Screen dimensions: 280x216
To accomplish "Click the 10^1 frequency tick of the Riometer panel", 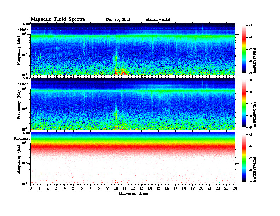I will 24,143.
